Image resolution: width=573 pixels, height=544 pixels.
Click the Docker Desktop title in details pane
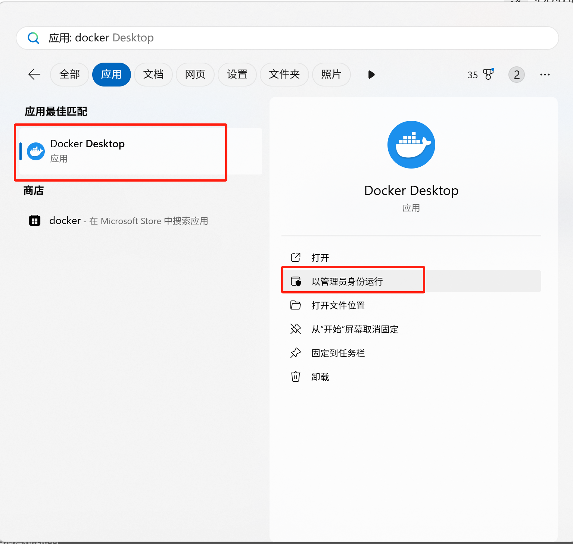click(411, 191)
